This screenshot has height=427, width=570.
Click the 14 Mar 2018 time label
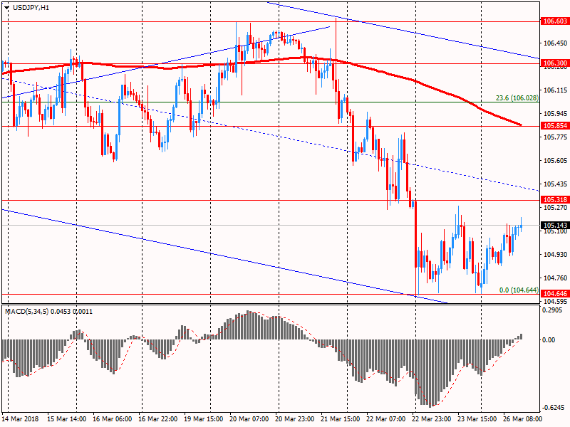[20, 418]
